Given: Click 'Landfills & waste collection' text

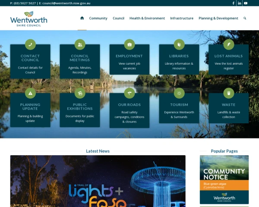Looking at the screenshot, I should click(229, 115).
